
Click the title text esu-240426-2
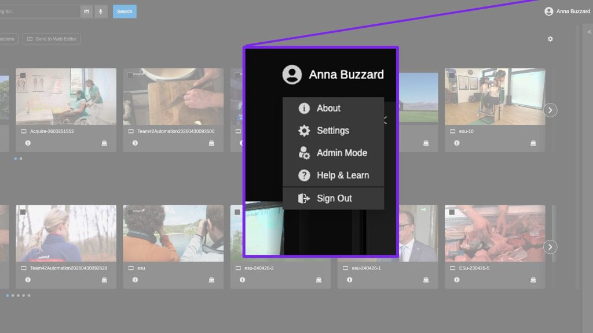click(259, 268)
